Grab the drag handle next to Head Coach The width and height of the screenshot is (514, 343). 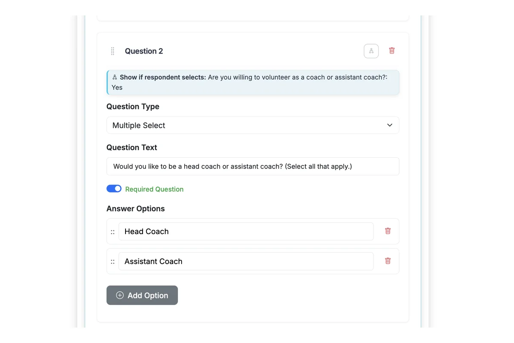click(x=113, y=232)
